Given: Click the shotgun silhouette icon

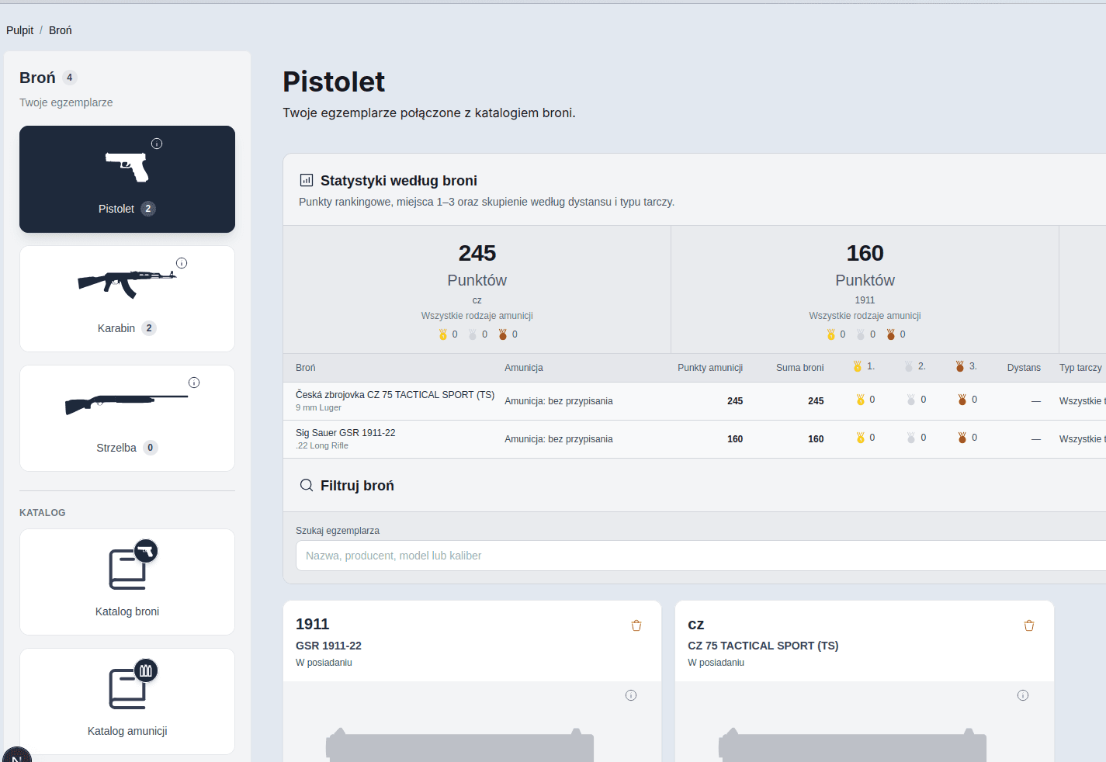Looking at the screenshot, I should tap(127, 404).
